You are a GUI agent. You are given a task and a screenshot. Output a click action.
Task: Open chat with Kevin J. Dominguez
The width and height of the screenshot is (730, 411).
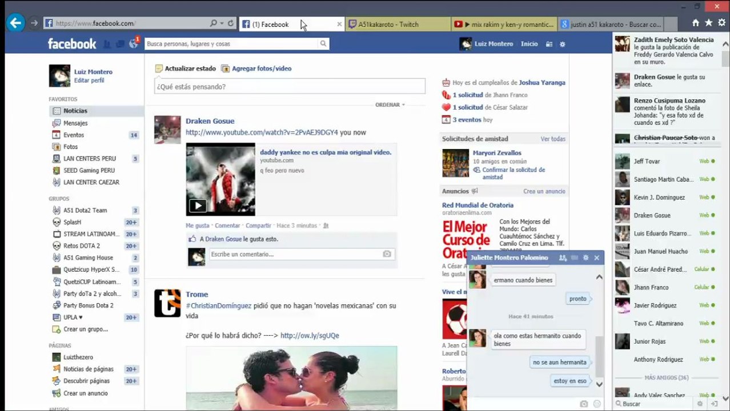pos(665,198)
